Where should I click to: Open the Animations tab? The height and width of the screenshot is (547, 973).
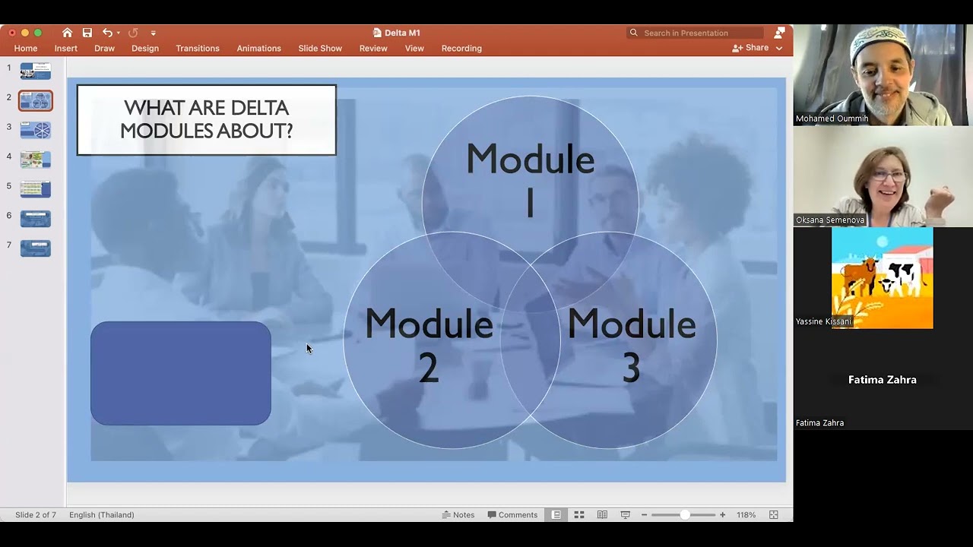(x=258, y=48)
